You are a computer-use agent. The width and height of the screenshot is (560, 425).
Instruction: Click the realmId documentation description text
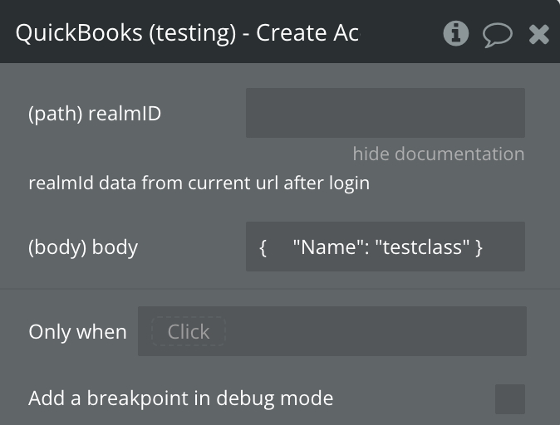pos(199,183)
